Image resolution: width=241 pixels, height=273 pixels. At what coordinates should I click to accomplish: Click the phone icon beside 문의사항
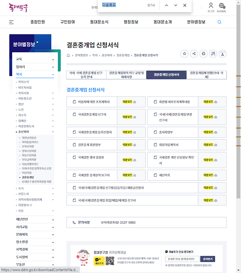74,223
